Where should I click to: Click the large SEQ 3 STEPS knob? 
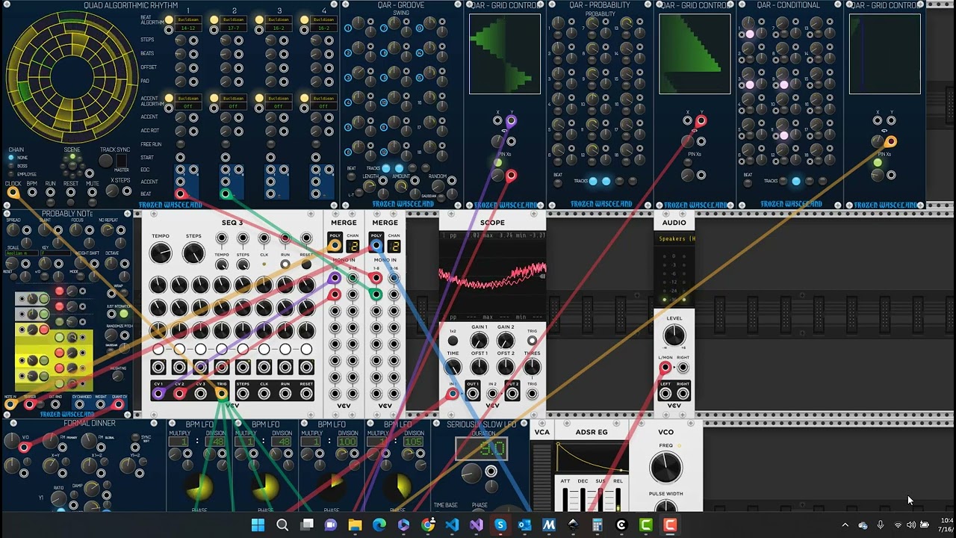[x=193, y=253]
